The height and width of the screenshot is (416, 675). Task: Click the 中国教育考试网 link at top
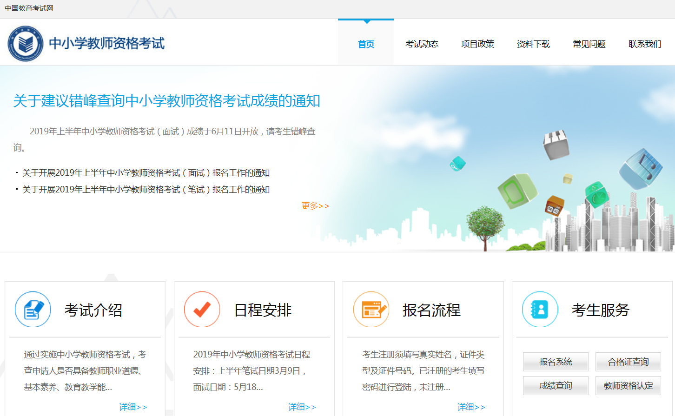[29, 8]
